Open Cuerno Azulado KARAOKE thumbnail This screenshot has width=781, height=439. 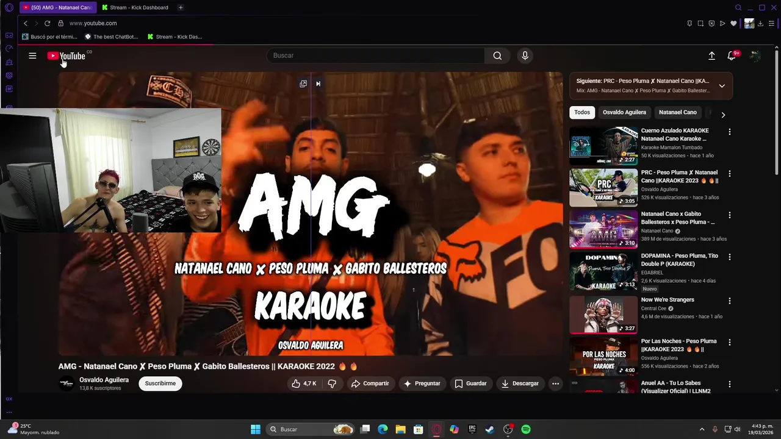click(x=603, y=146)
